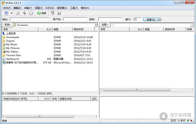Open the 传输(T) menu
The image size is (196, 124).
coord(28,8)
